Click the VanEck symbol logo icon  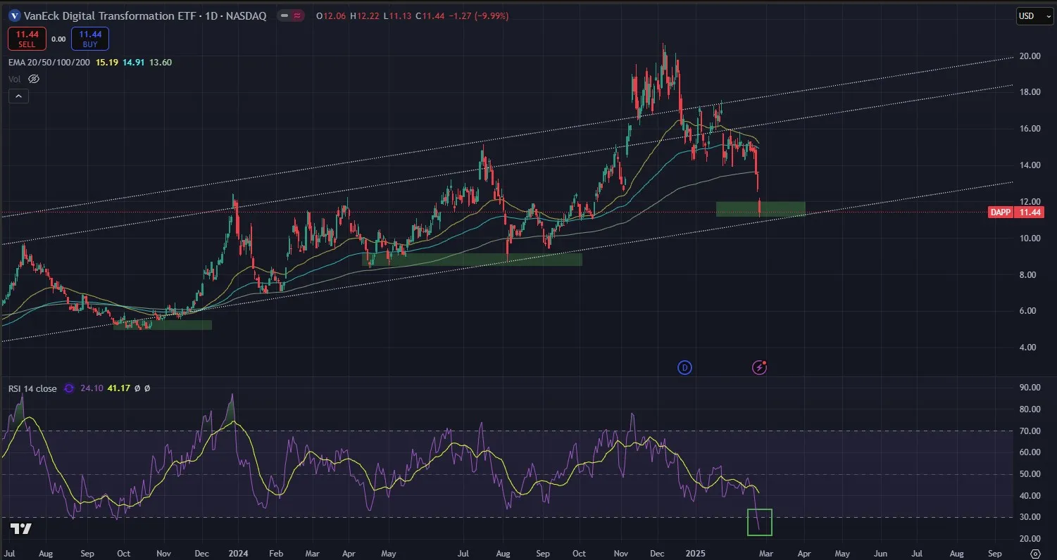tap(14, 15)
